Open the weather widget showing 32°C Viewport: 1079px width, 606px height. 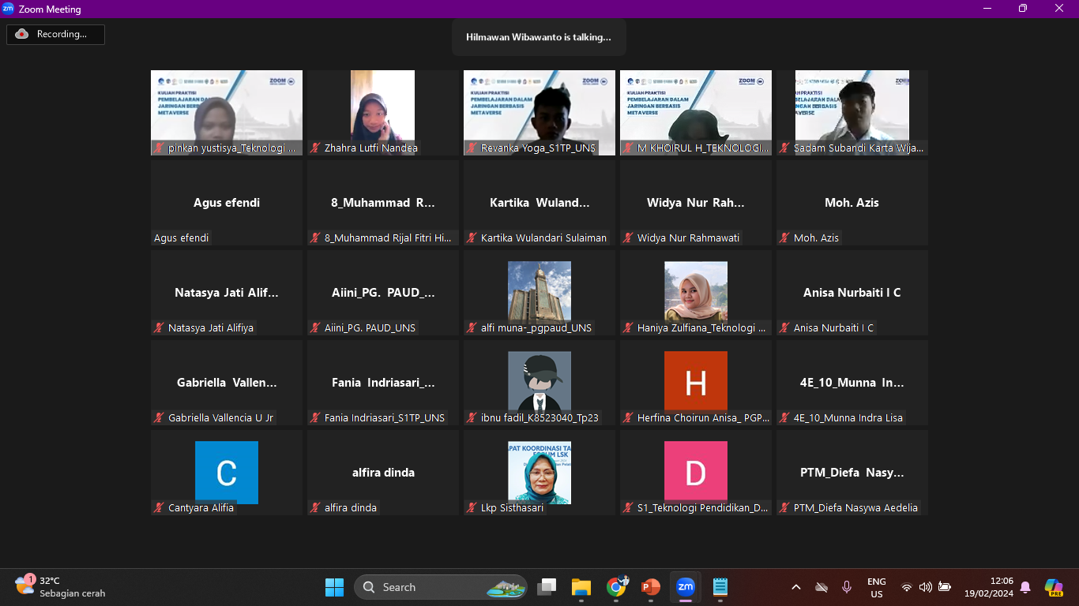[60, 587]
